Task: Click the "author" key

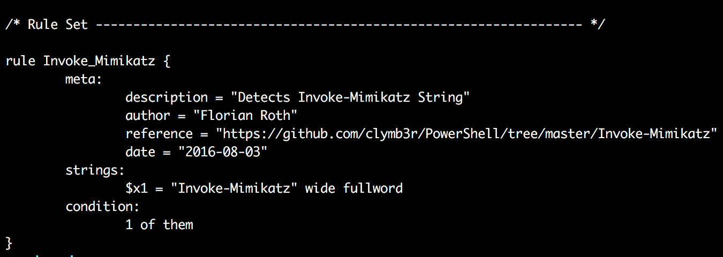Action: [148, 116]
